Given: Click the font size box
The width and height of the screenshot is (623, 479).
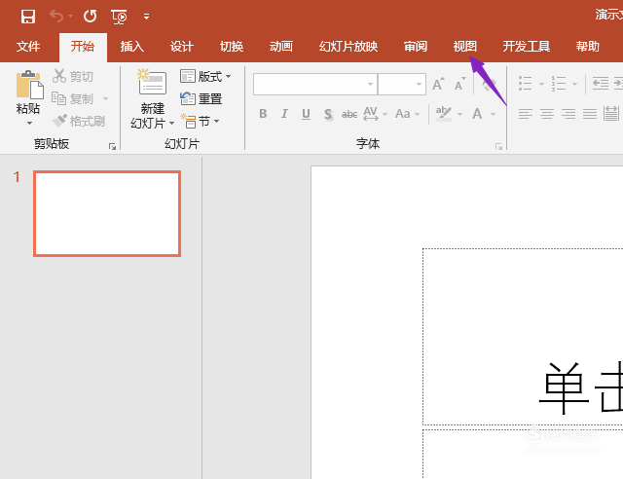Looking at the screenshot, I should [402, 84].
